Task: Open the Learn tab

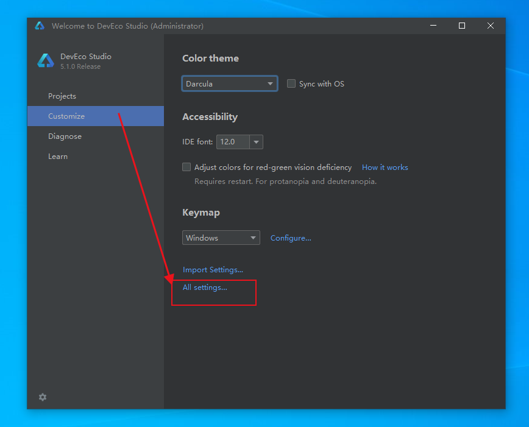Action: coord(58,157)
